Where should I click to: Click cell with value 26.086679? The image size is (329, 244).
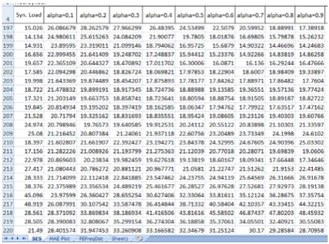pos(60,28)
